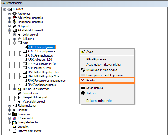The height and width of the screenshot is (135, 168).
Task: Collapse the BD2024 root node
Action: 4,9
